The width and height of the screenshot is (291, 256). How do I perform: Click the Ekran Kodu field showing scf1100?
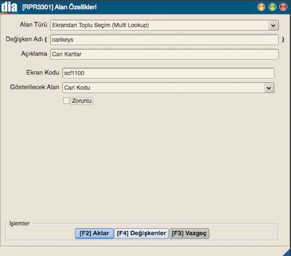tap(168, 73)
